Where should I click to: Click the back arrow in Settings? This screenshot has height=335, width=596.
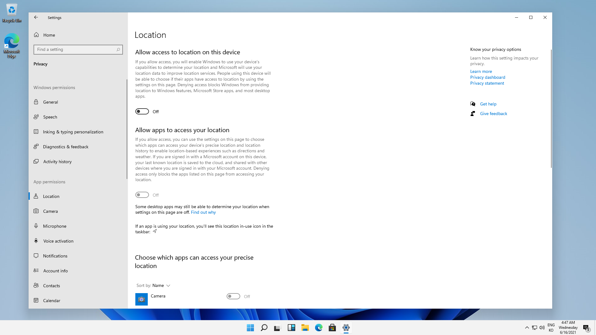click(x=36, y=18)
